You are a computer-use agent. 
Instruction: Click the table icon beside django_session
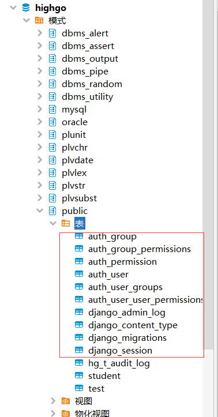pos(79,350)
